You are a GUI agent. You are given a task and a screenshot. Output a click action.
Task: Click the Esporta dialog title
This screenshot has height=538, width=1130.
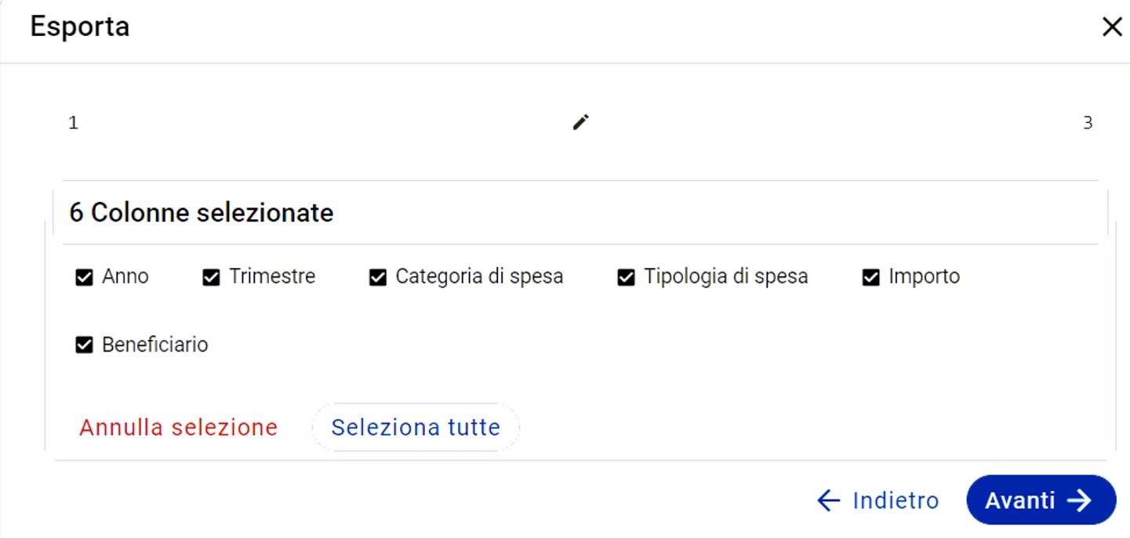[x=80, y=27]
